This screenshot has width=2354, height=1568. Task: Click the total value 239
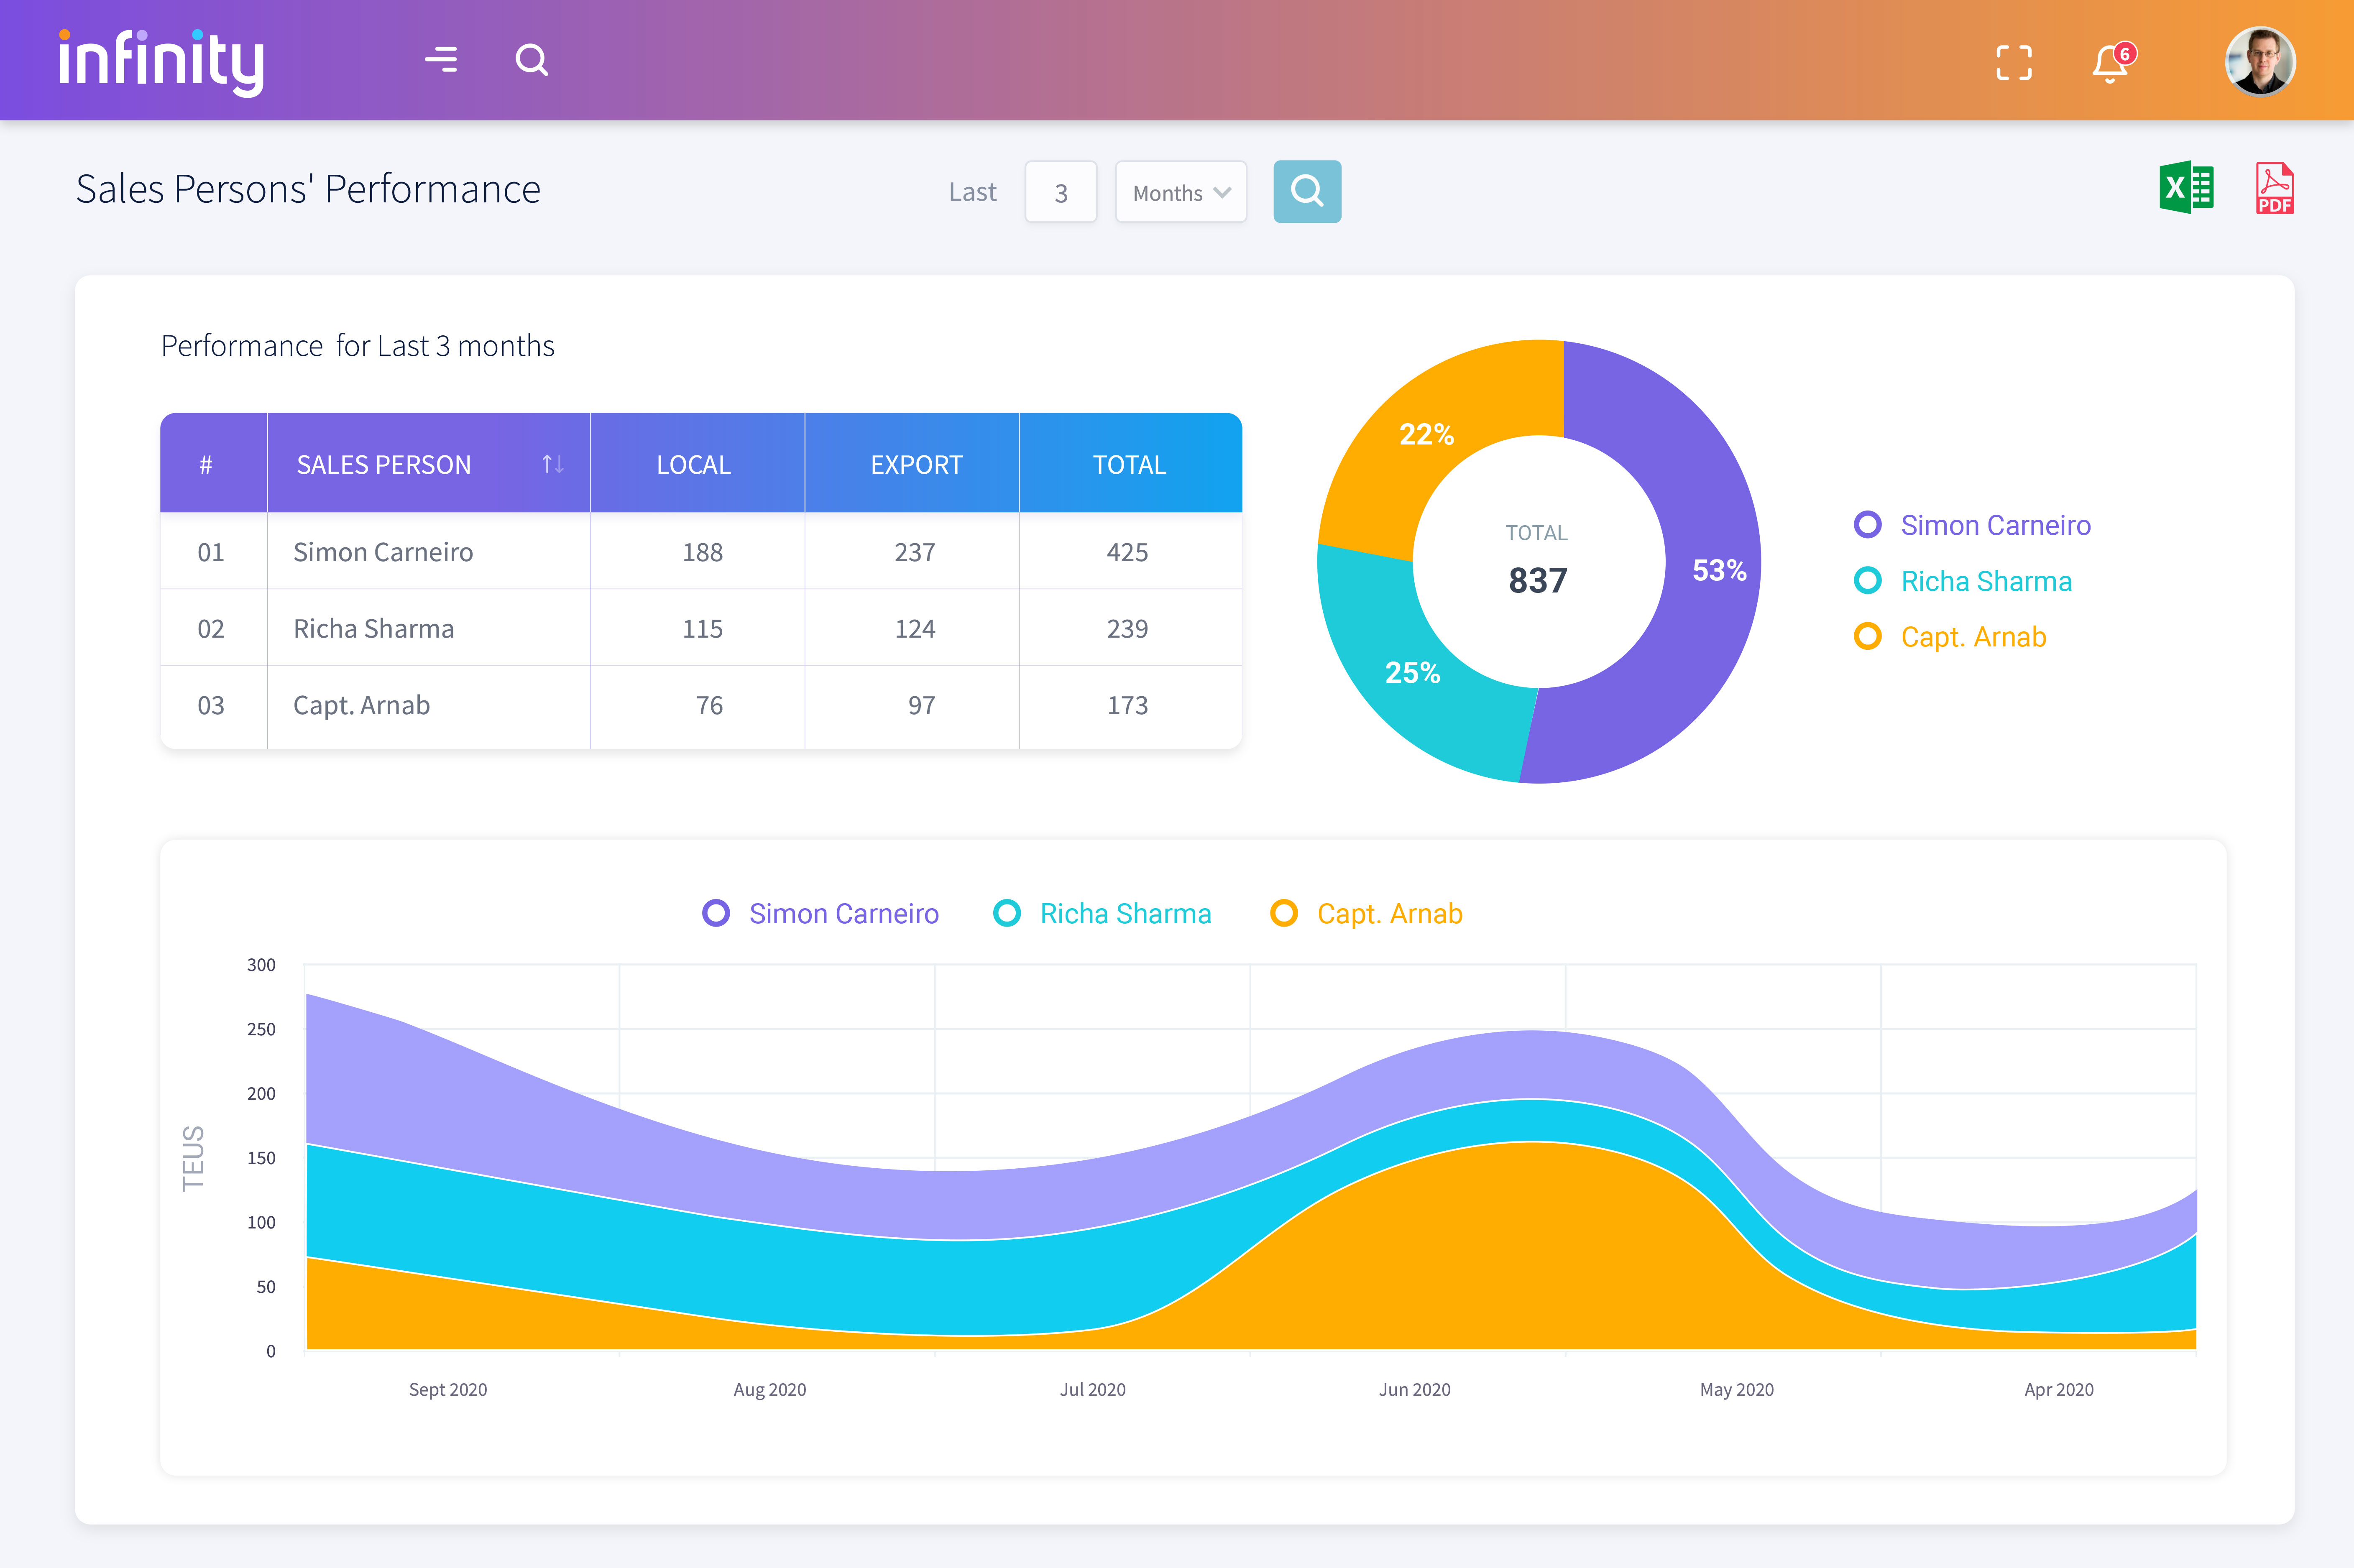(1127, 629)
